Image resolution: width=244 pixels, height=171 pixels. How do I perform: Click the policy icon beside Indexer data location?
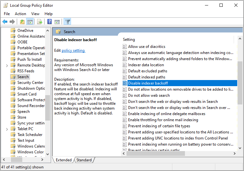(125, 65)
